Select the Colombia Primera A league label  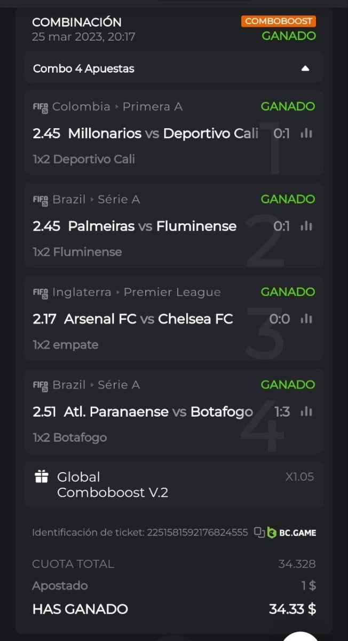coord(117,107)
